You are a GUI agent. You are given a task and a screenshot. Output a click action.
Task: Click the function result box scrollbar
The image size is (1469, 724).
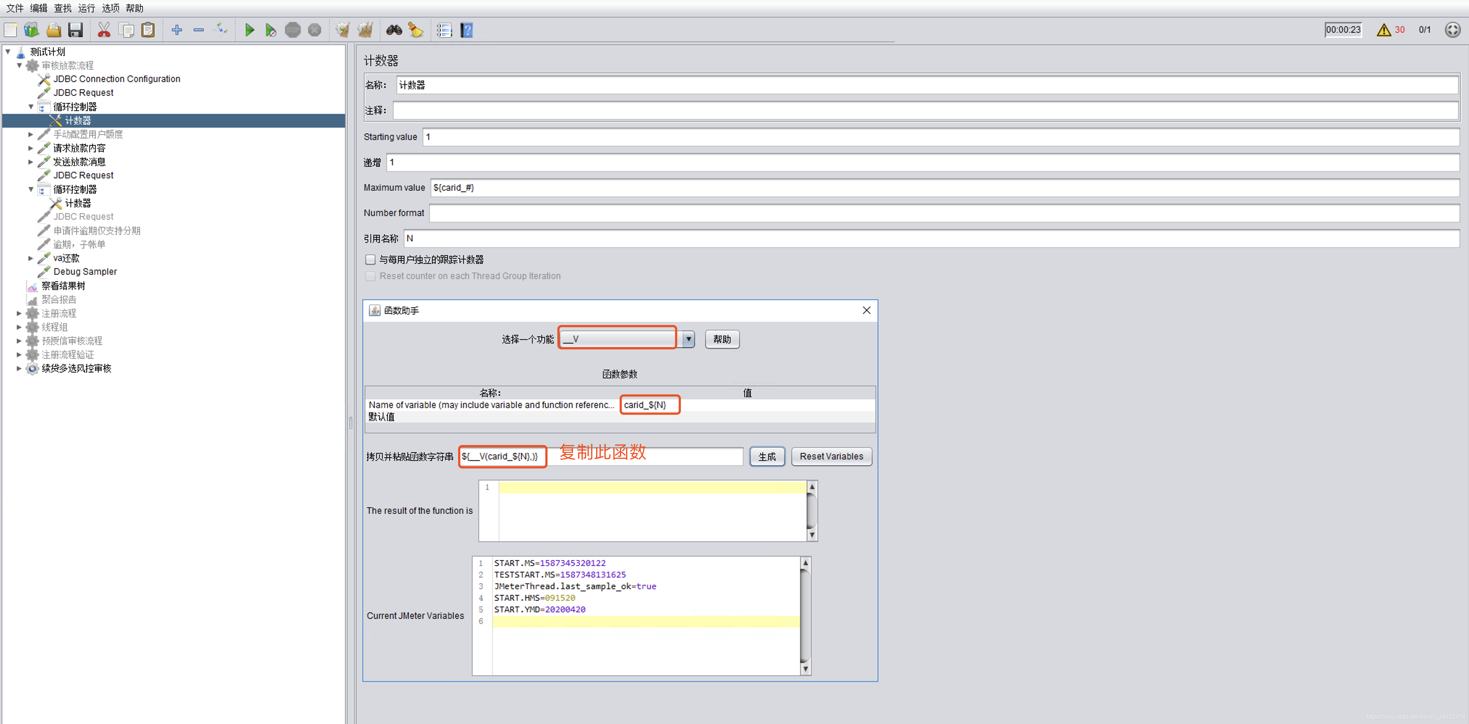812,511
